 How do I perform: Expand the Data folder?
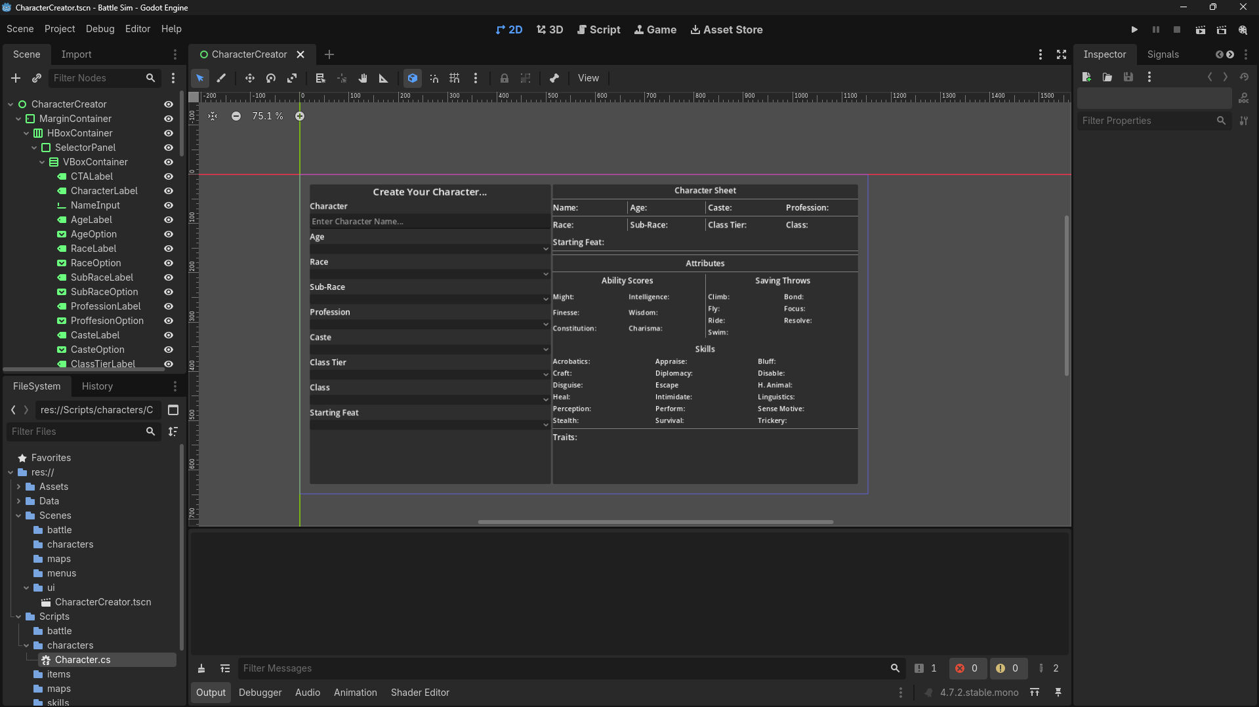18,501
